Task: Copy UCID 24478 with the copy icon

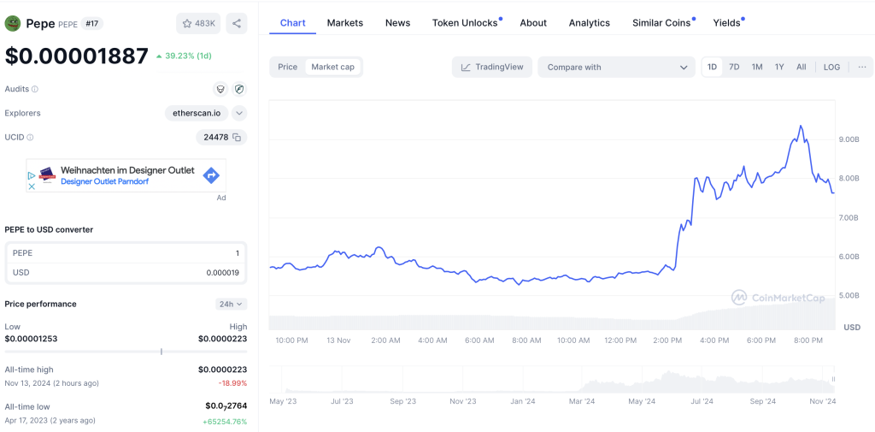Action: pyautogui.click(x=237, y=137)
